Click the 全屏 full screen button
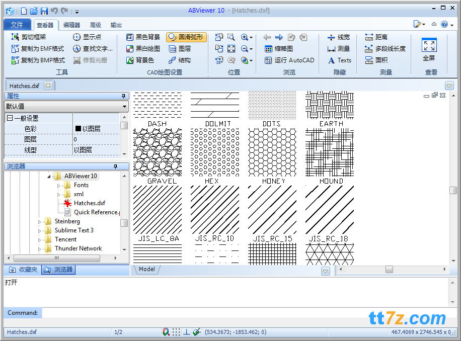The width and height of the screenshot is (461, 341). [x=429, y=49]
